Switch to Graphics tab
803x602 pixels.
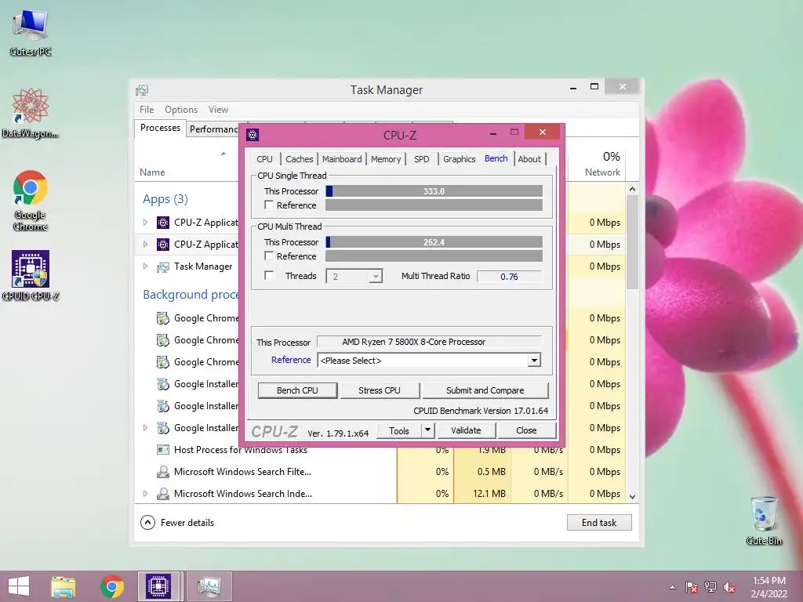[x=459, y=159]
